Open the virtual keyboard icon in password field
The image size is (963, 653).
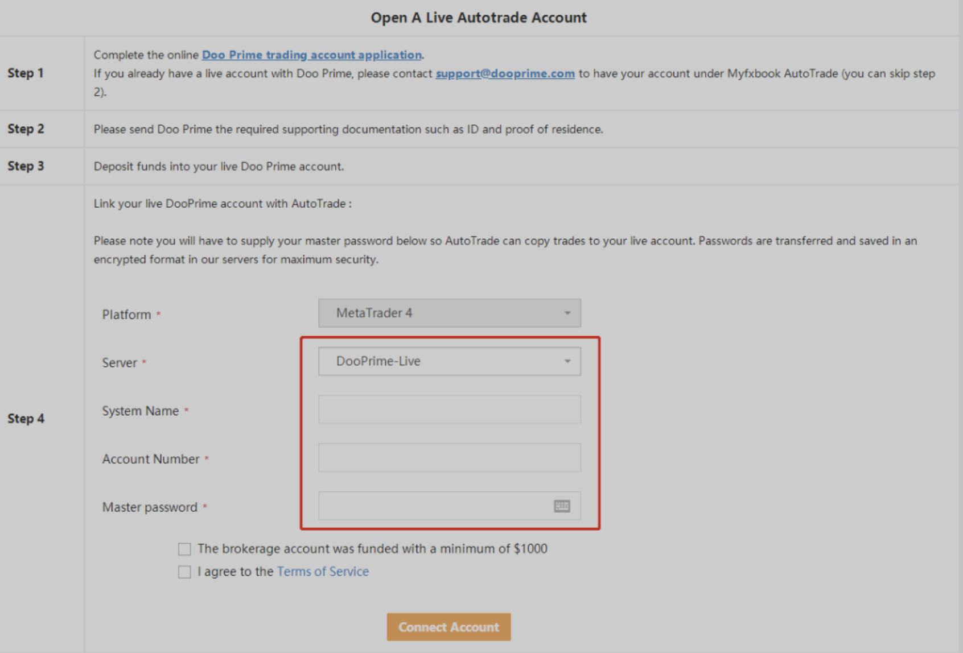click(x=562, y=506)
